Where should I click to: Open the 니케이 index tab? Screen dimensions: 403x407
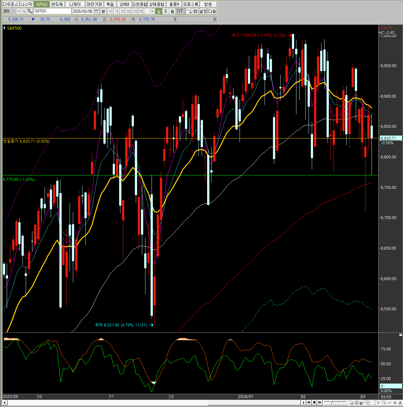click(75, 4)
